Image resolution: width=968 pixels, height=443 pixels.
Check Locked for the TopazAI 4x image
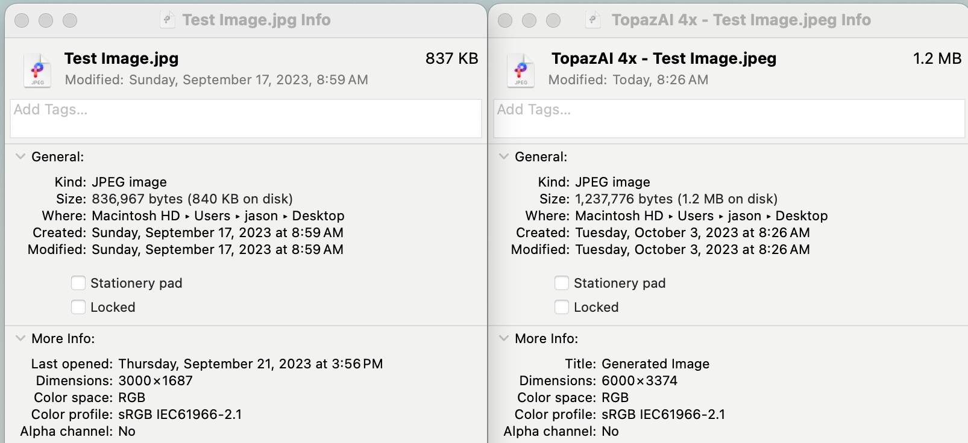[562, 307]
